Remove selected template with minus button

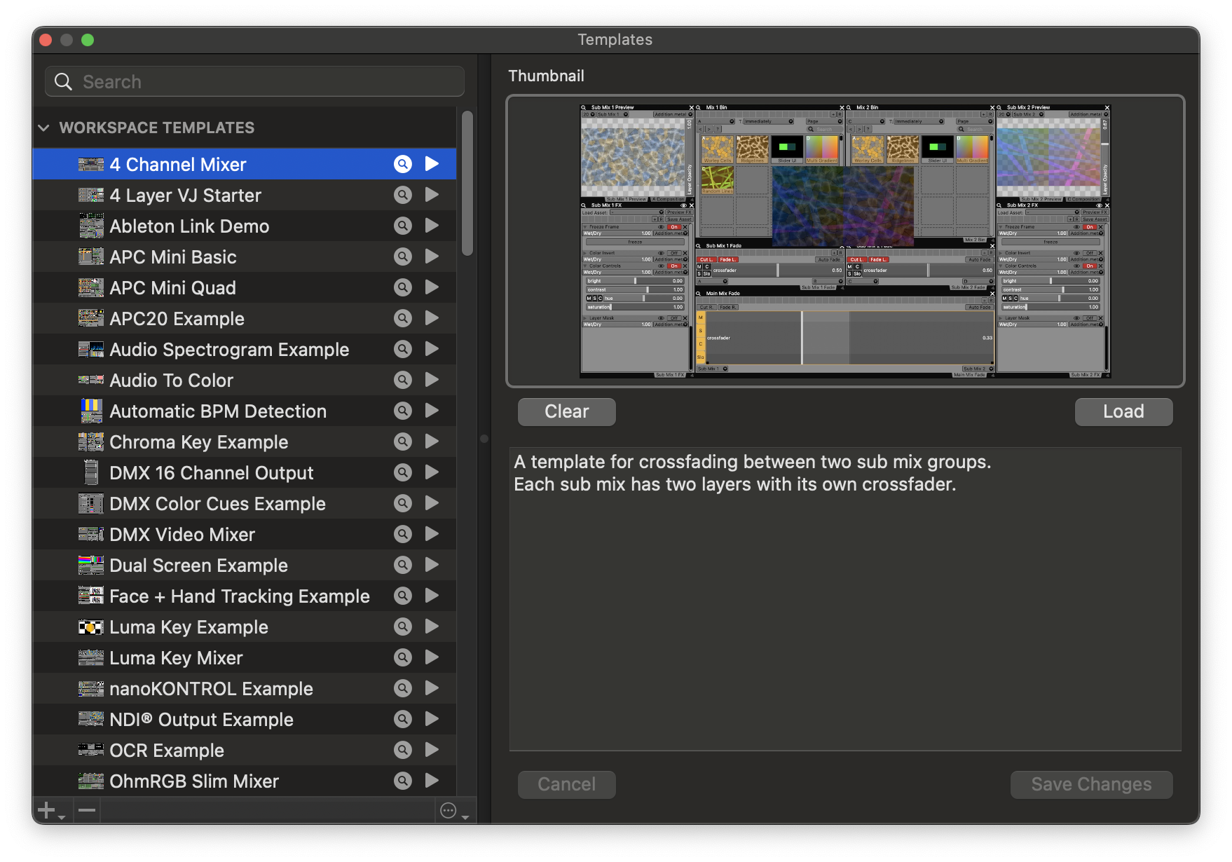[x=87, y=811]
